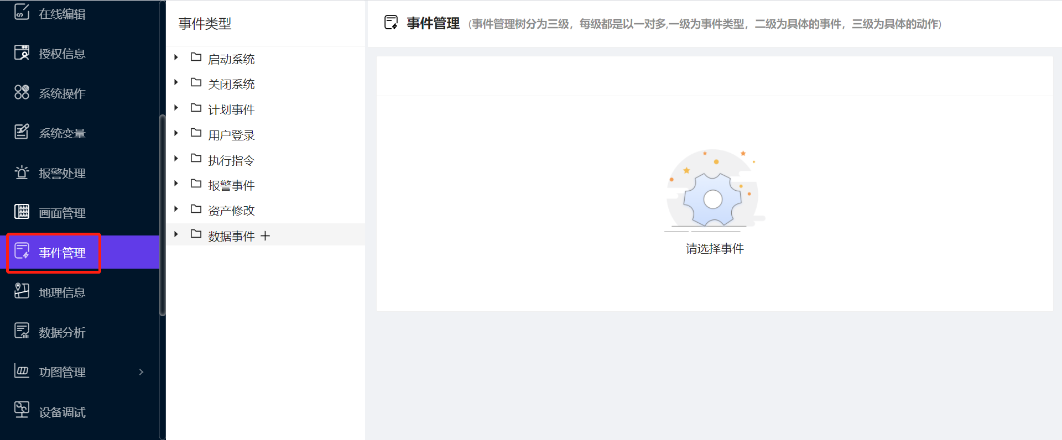This screenshot has width=1062, height=440.
Task: Click the folder icon beside 用户登录
Action: 196,133
